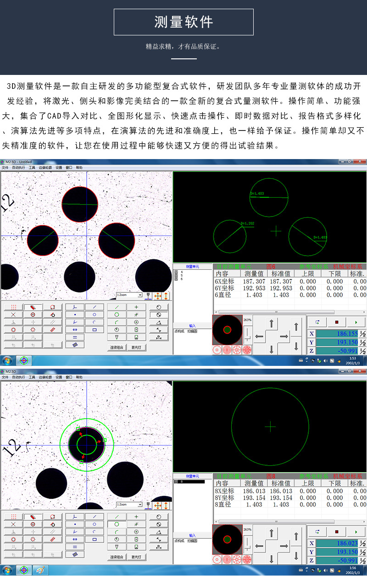Select the green circle tool in the M2.5D - Untitled window
This screenshot has height=576, width=367.
point(117,315)
